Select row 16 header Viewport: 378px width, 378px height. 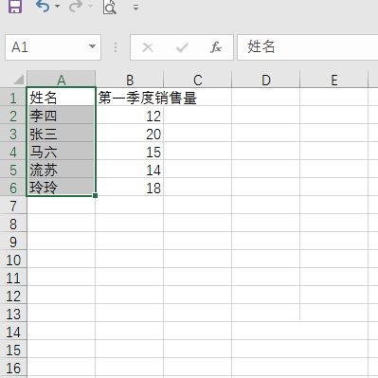[x=13, y=368]
